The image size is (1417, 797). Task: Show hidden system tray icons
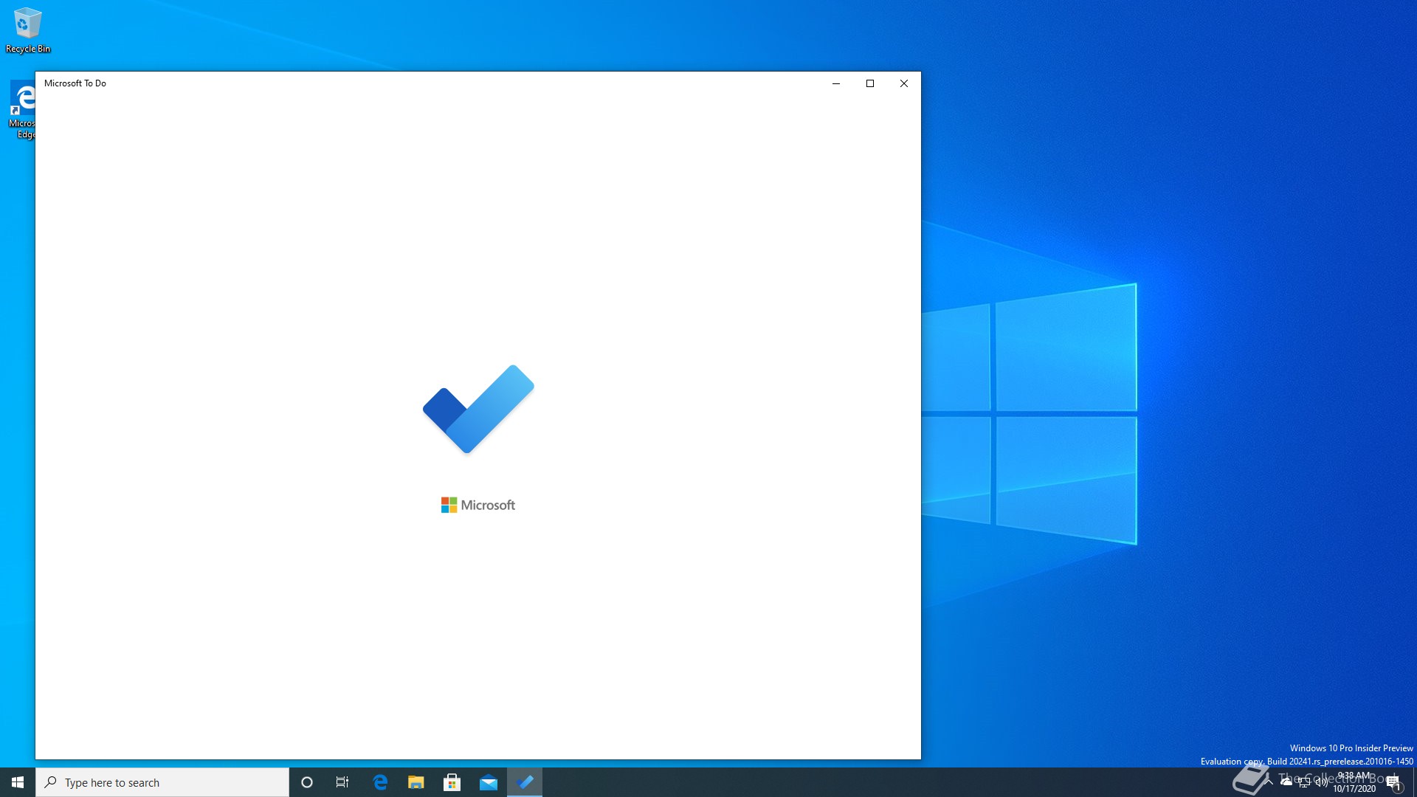1269,782
